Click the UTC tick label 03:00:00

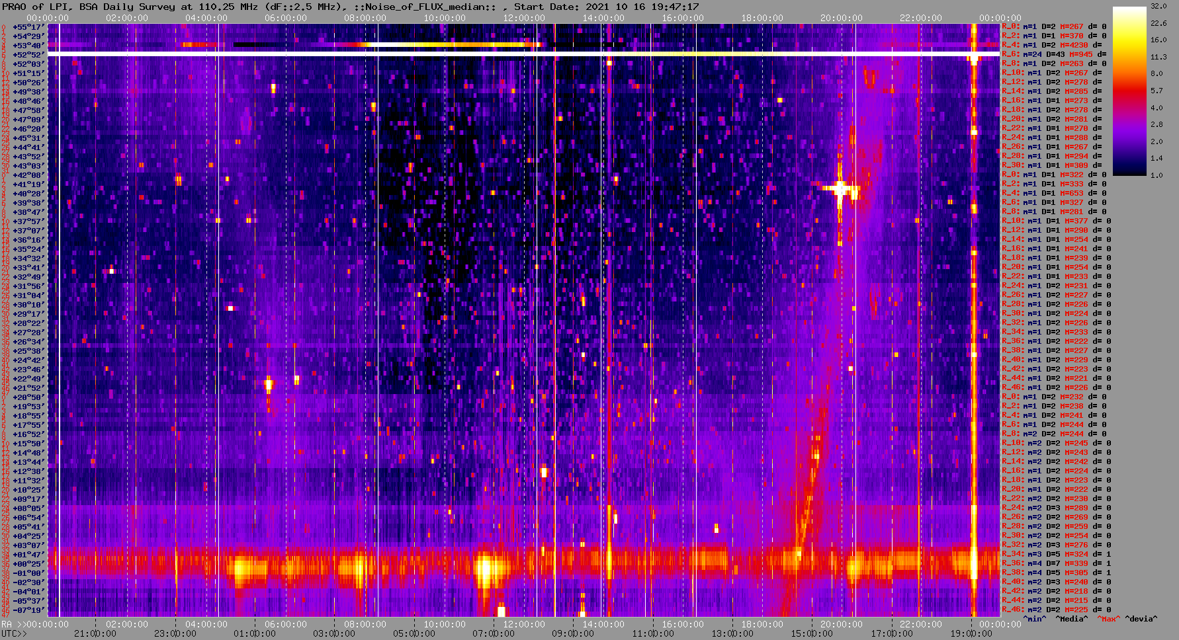pos(335,634)
